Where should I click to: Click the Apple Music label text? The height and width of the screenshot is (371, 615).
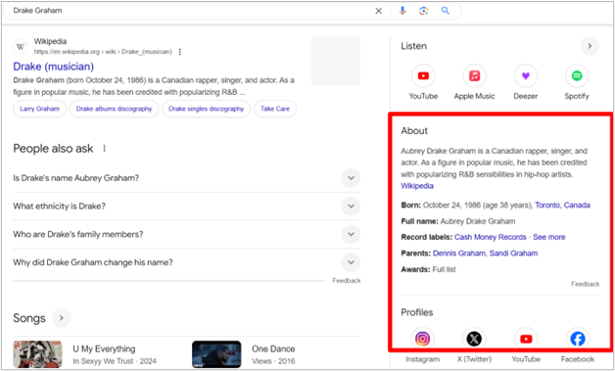click(475, 96)
